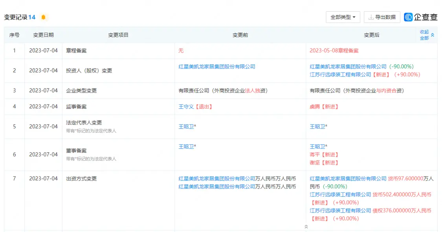Screen dimensions: 442x232
Task: Open 红星美凯龙 link in row 7 变更后
Action: pos(348,179)
